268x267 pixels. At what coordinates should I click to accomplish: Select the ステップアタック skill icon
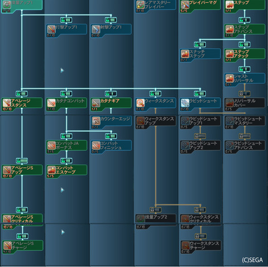tap(230, 54)
